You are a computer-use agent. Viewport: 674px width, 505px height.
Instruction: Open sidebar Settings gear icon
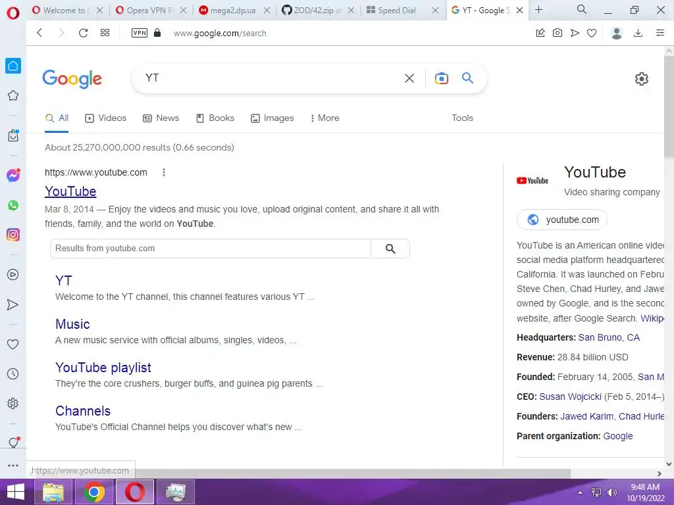tap(13, 404)
